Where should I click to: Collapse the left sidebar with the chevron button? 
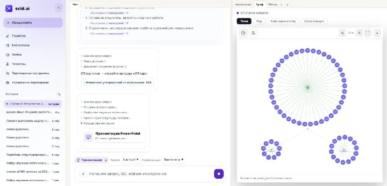[x=59, y=8]
